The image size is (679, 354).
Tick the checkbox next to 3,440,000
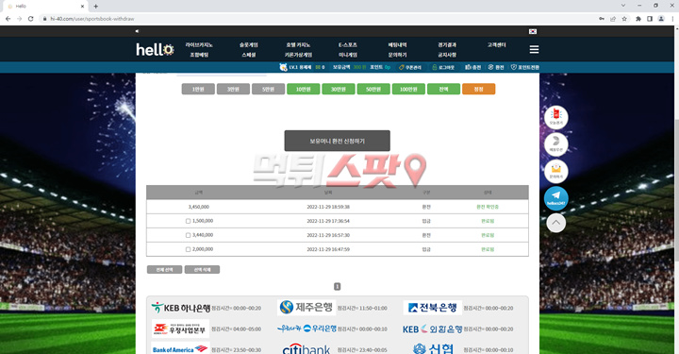click(188, 235)
